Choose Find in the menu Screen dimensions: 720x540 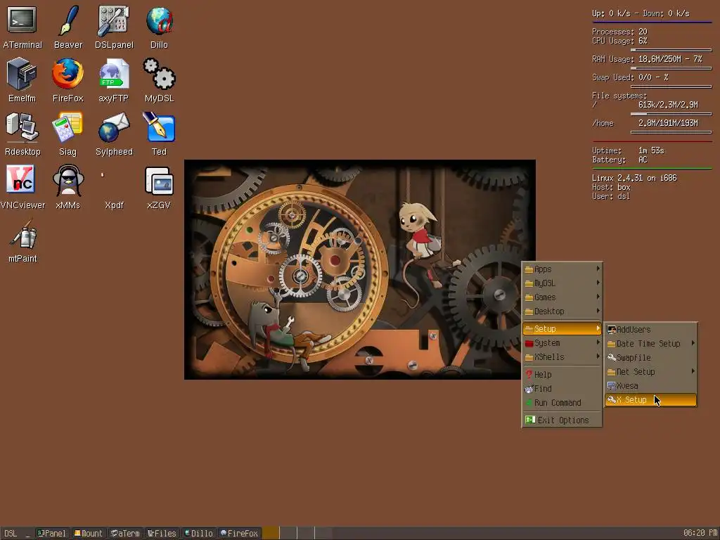tap(562, 388)
